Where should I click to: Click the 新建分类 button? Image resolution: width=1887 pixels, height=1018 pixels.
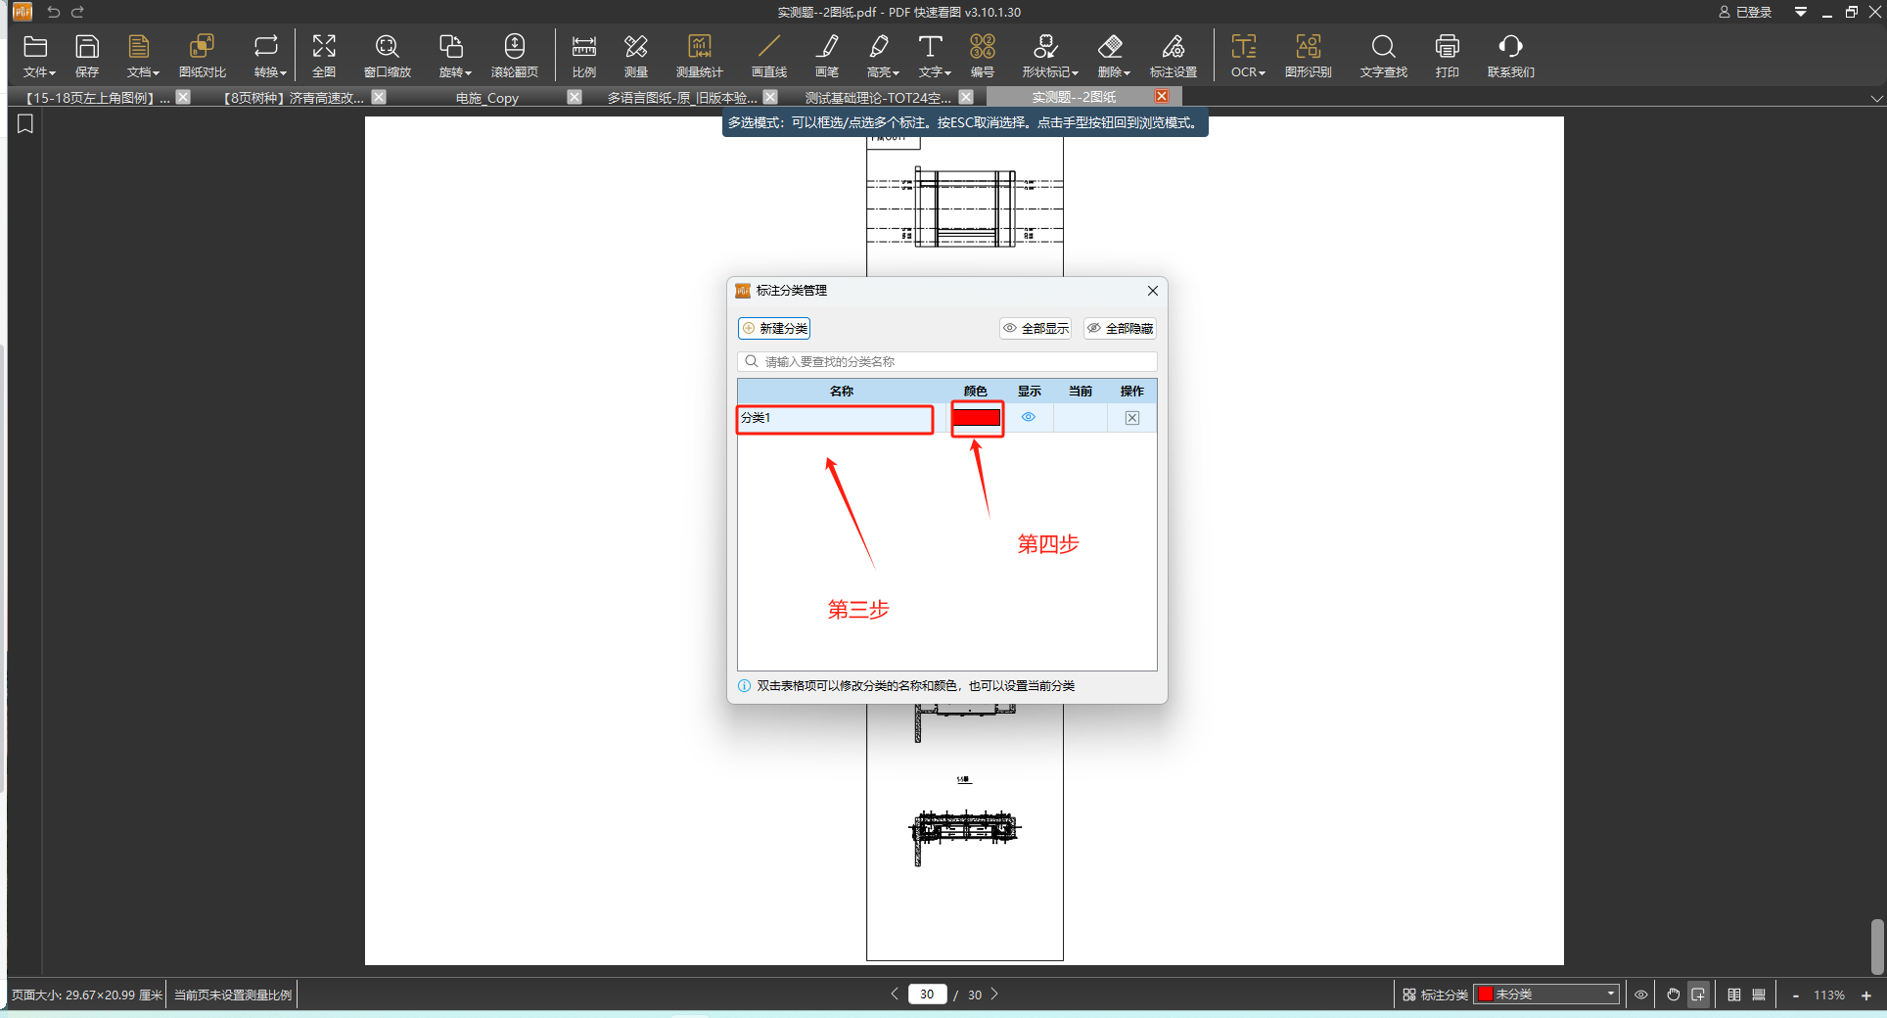pyautogui.click(x=774, y=329)
